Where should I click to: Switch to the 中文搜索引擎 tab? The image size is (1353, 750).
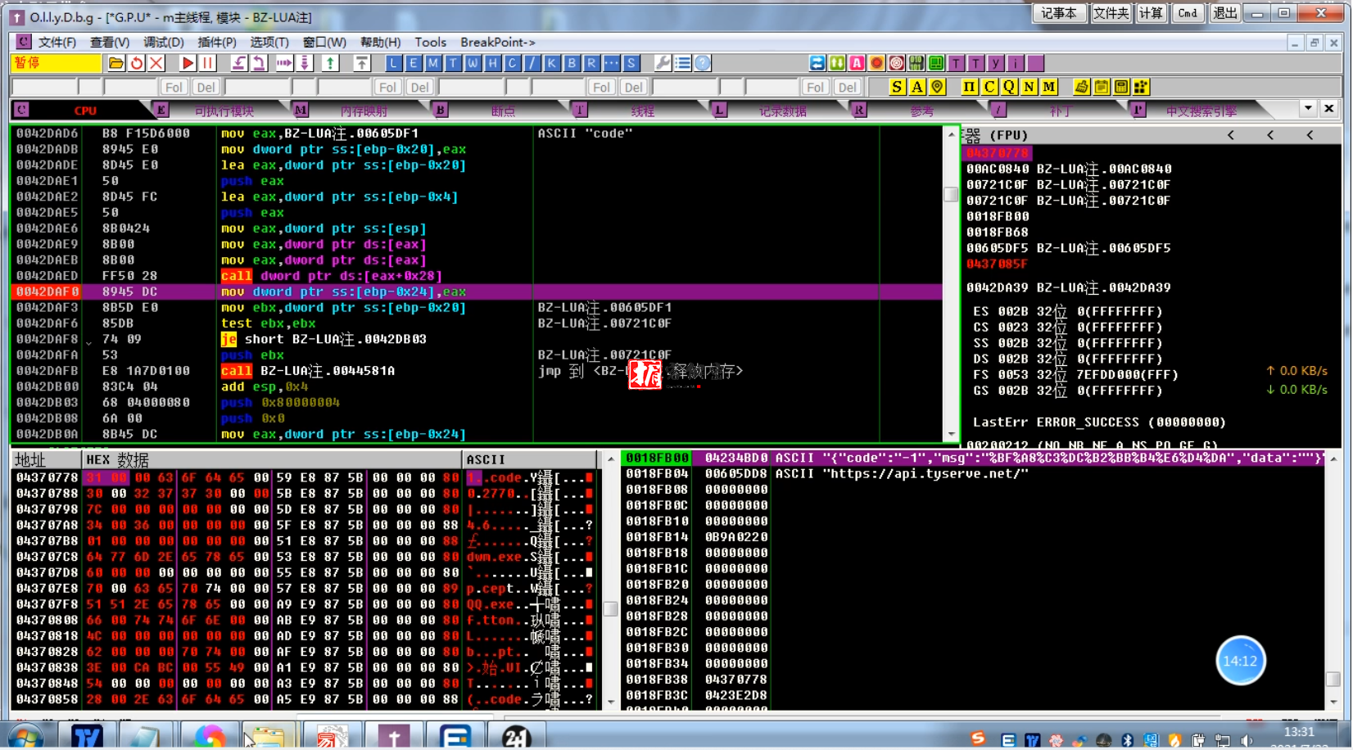point(1201,111)
